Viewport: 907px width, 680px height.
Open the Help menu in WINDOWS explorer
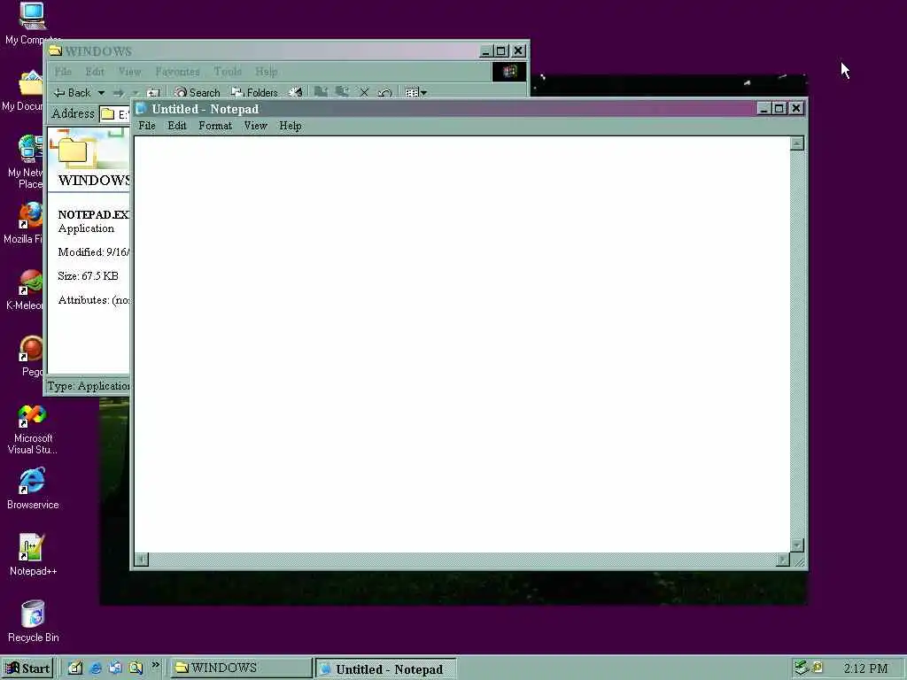[266, 71]
